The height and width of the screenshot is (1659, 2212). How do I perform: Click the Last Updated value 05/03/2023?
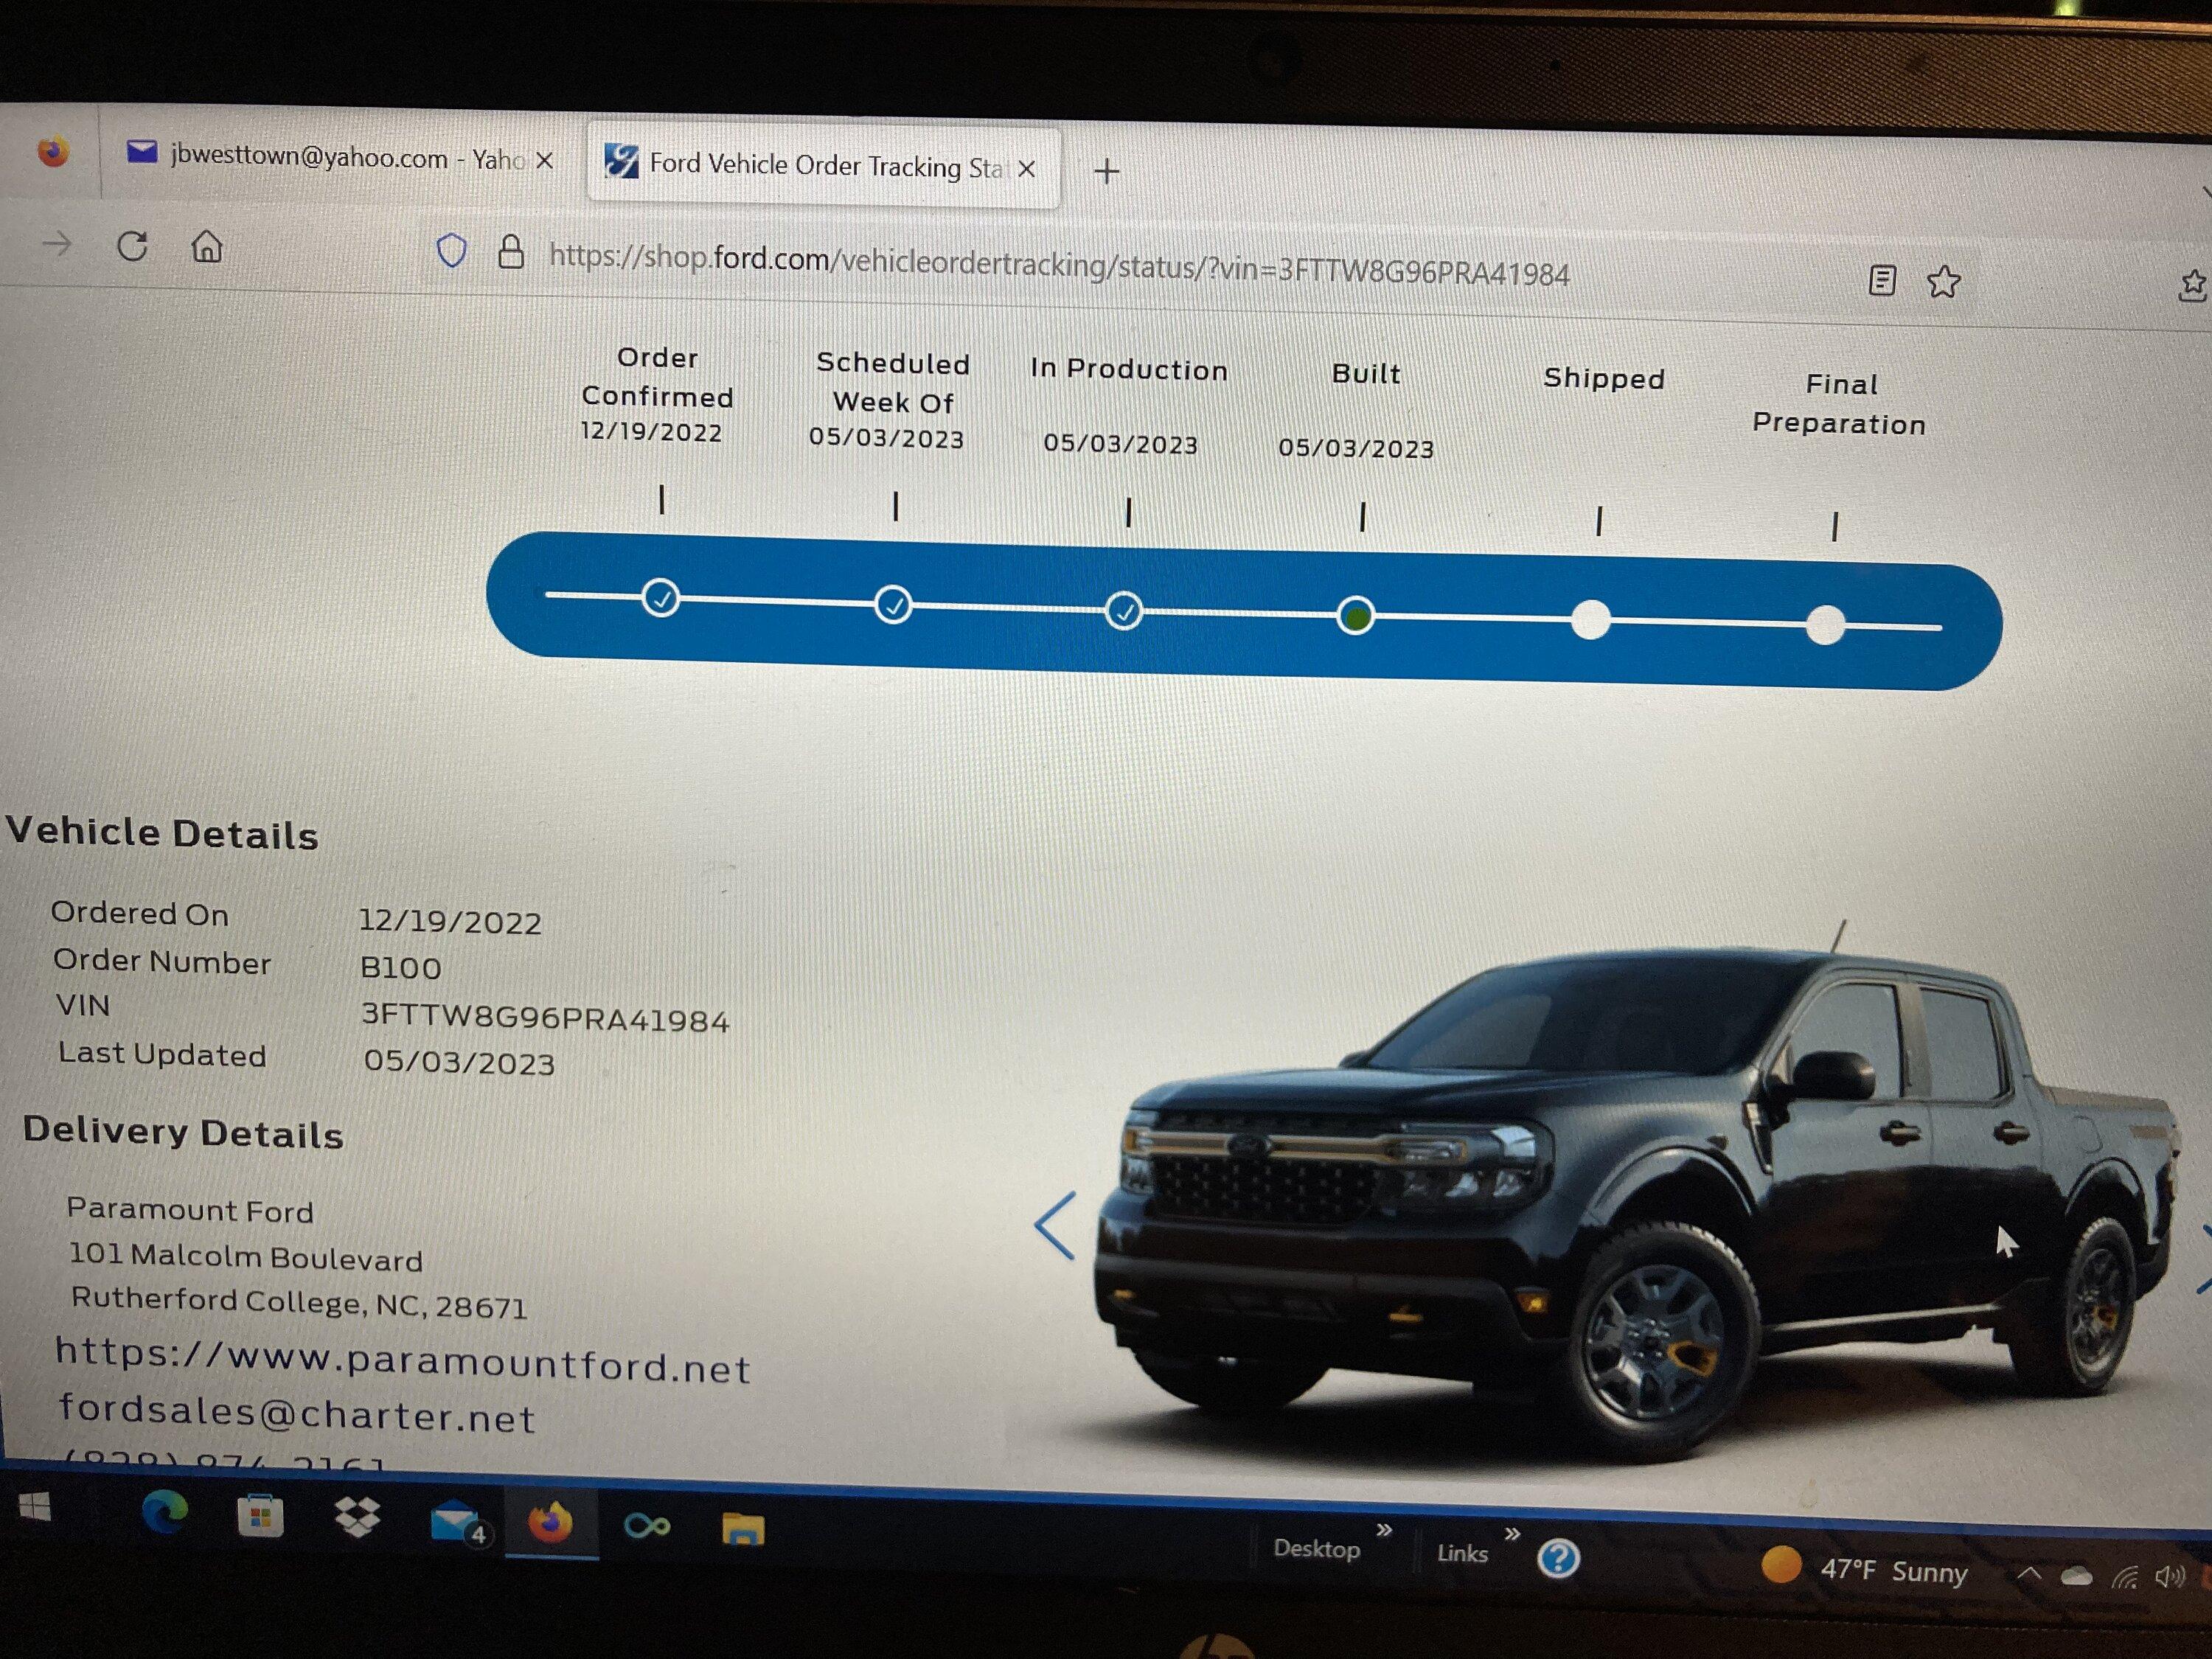tap(459, 1062)
